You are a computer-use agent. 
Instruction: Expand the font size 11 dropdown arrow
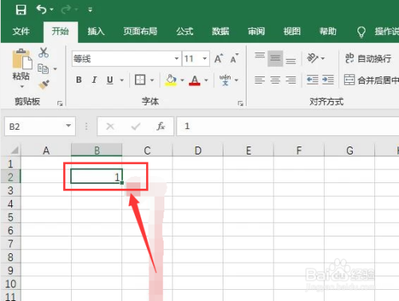[x=204, y=58]
